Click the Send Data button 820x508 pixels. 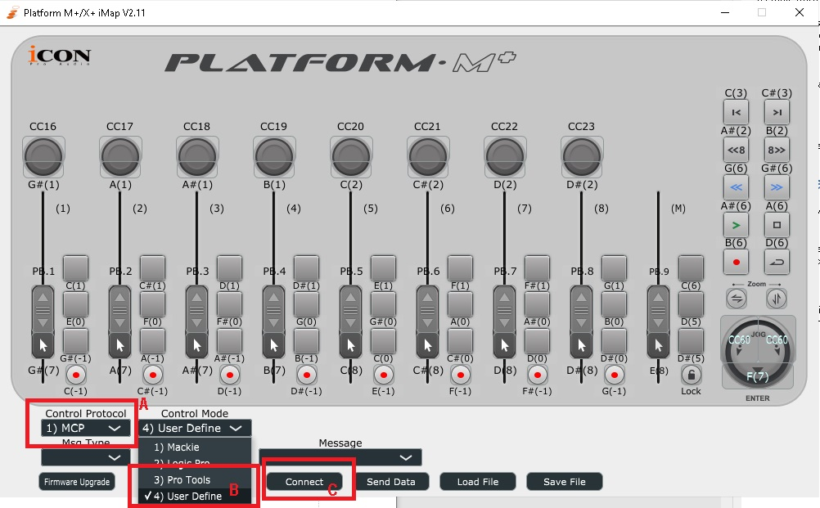tap(390, 482)
